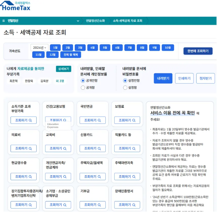Select dependent 한창옥 chip
This screenshot has width=217, height=212.
pos(29,81)
